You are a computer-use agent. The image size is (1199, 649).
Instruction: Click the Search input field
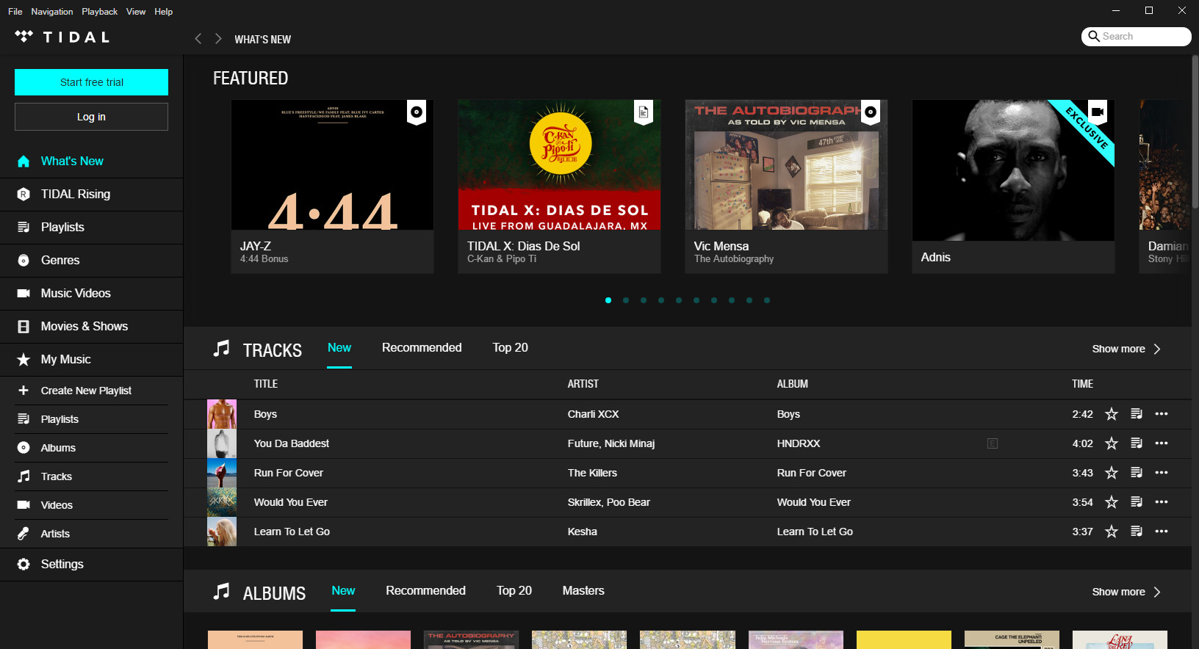click(x=1137, y=37)
